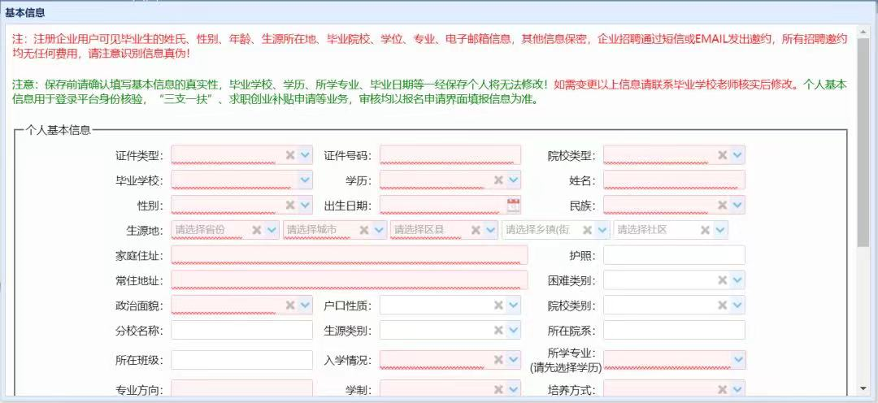The image size is (878, 403).
Task: Open the 请选择省份 province dropdown
Action: coord(272,229)
